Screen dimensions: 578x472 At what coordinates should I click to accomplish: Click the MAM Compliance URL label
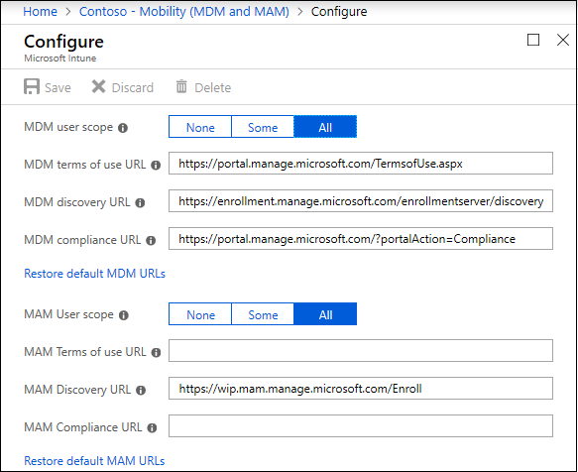click(x=83, y=427)
